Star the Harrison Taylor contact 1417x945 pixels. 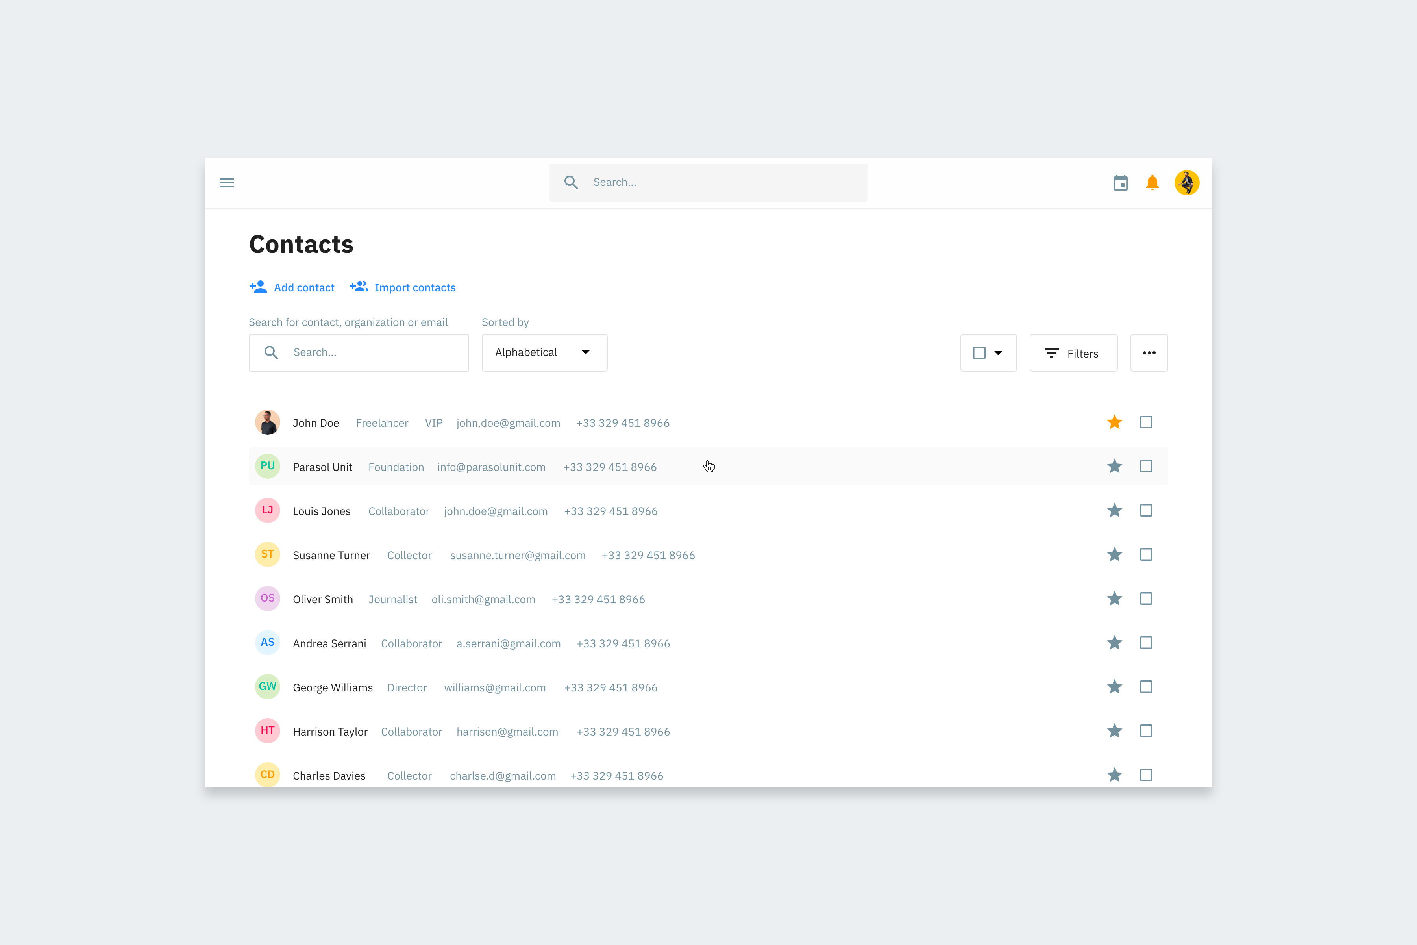[x=1115, y=731]
